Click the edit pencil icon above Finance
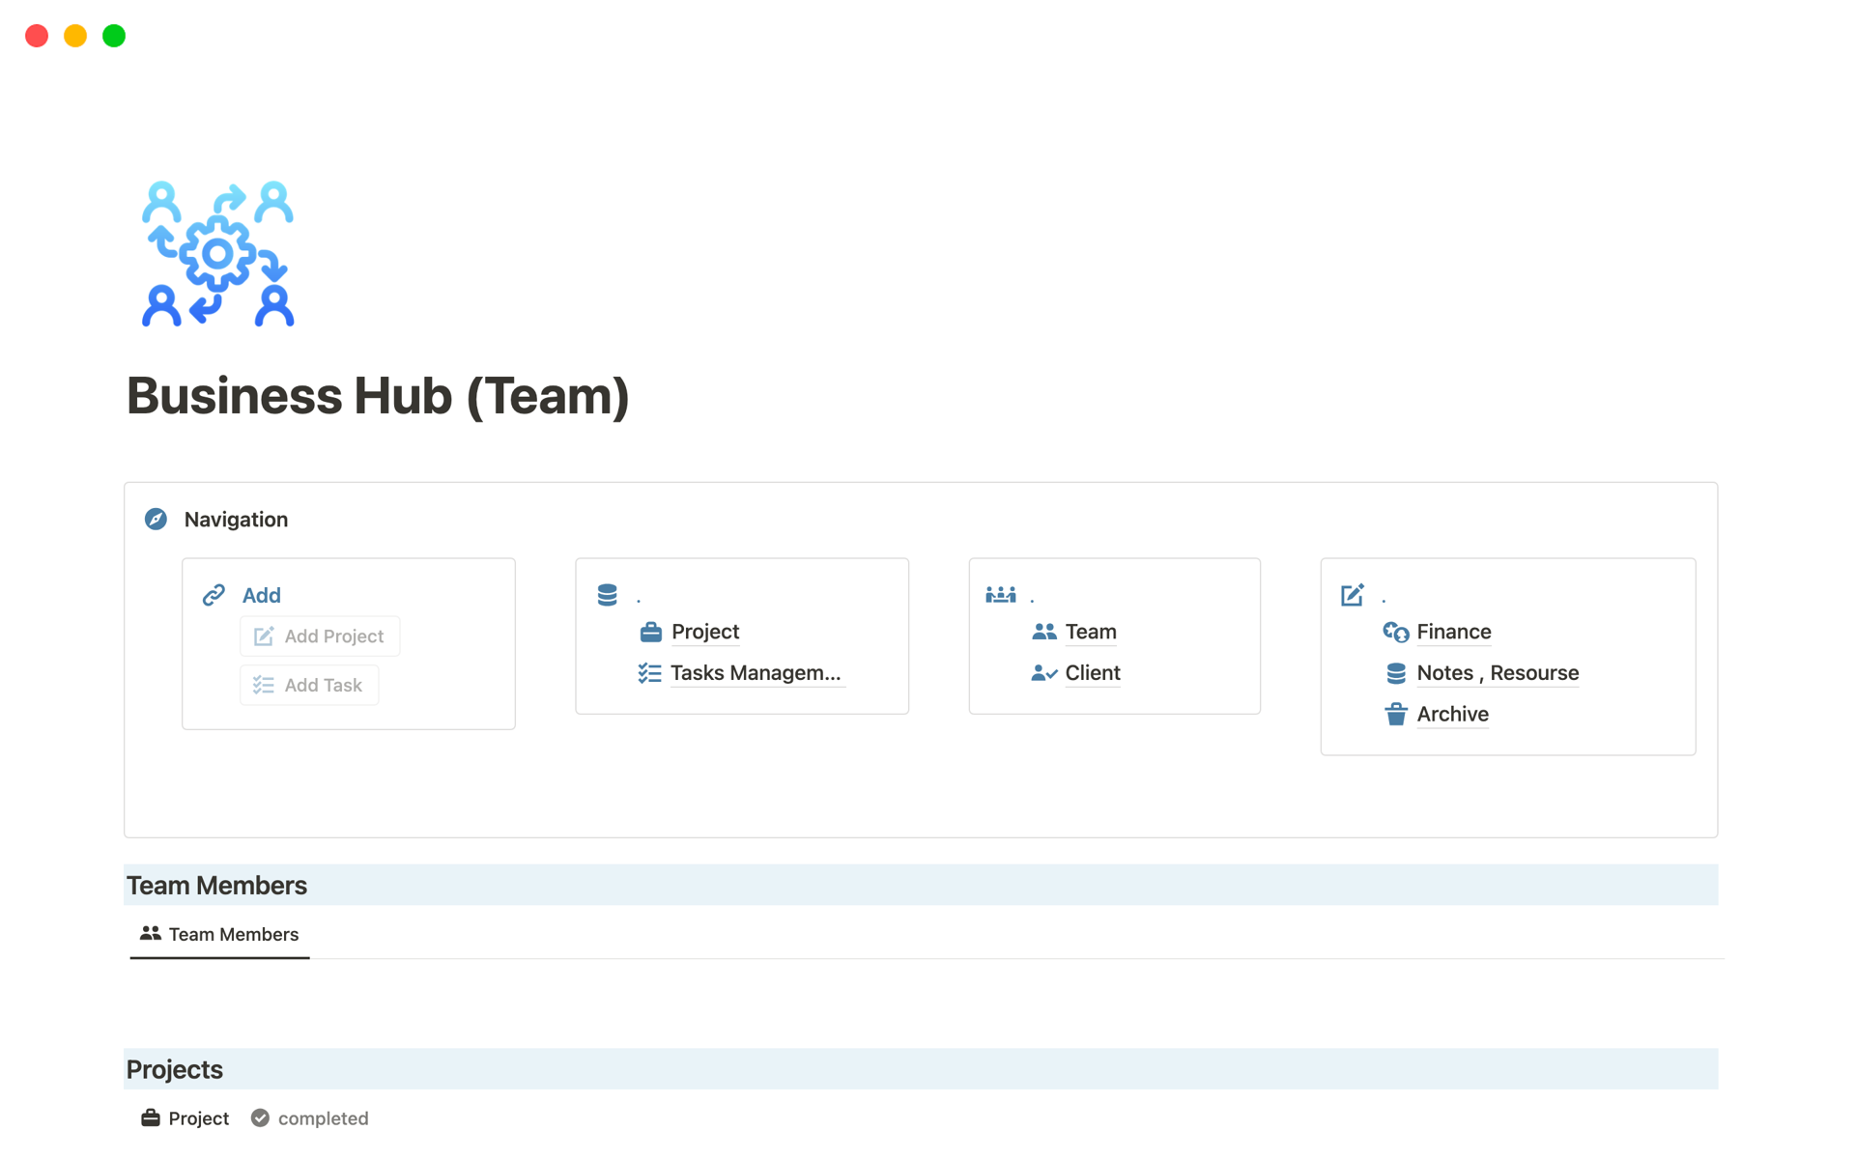This screenshot has height=1159, width=1855. [x=1352, y=595]
